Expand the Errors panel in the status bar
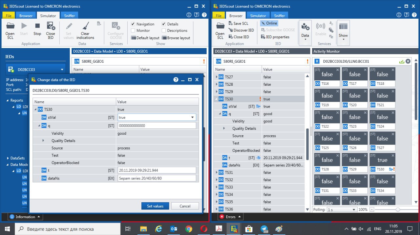 [239, 217]
